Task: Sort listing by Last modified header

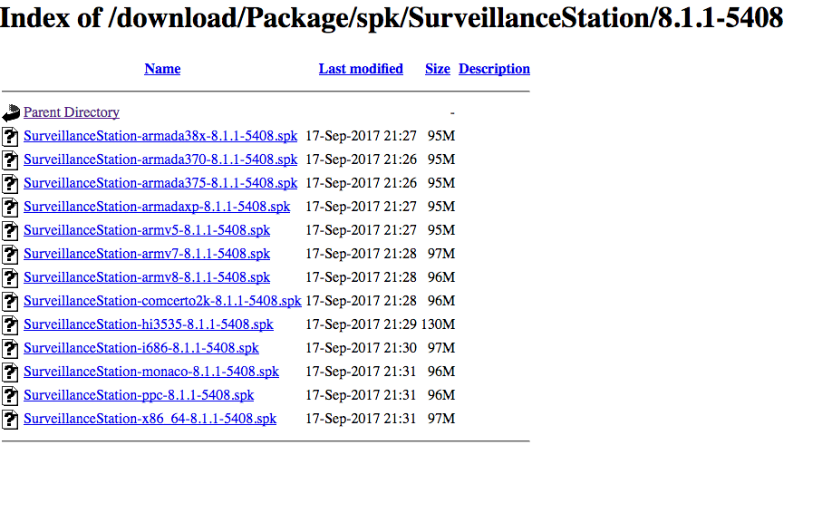Action: 361,69
